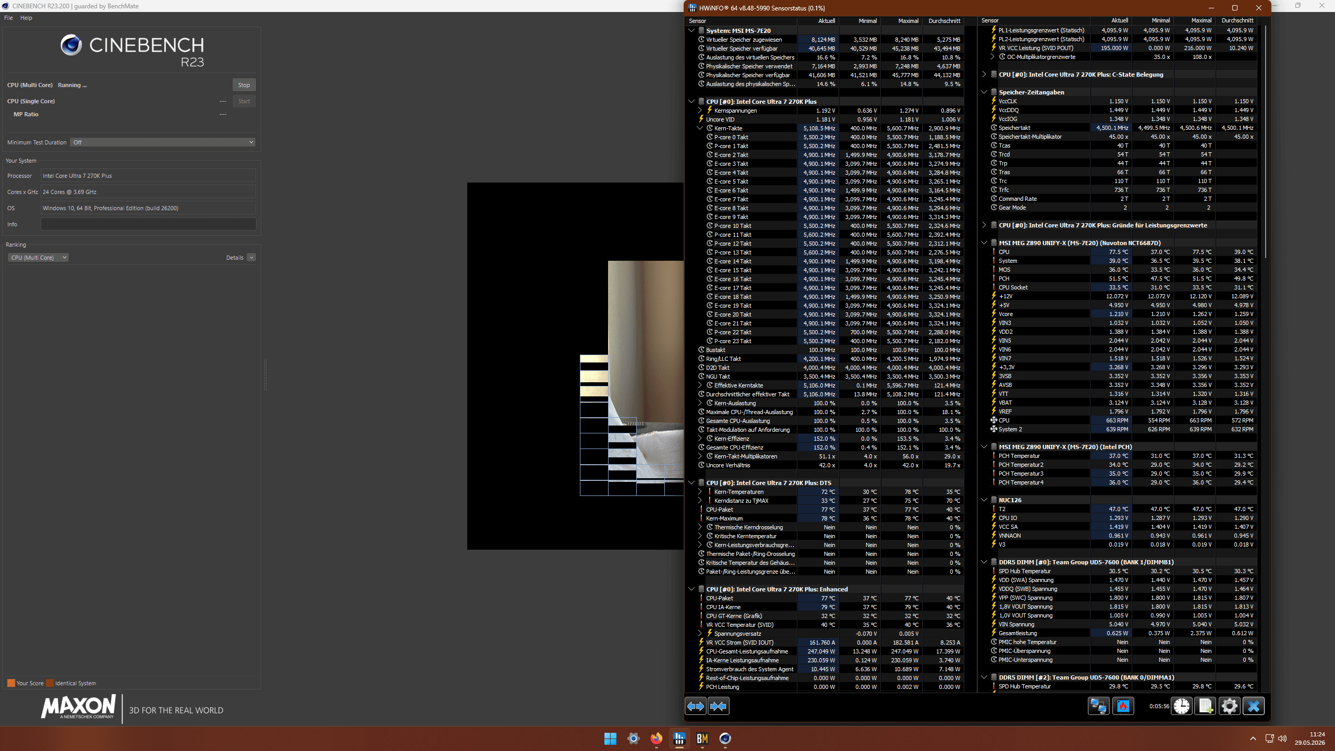Image resolution: width=1335 pixels, height=751 pixels.
Task: Click the Maximal column header in left pane
Action: pos(901,21)
